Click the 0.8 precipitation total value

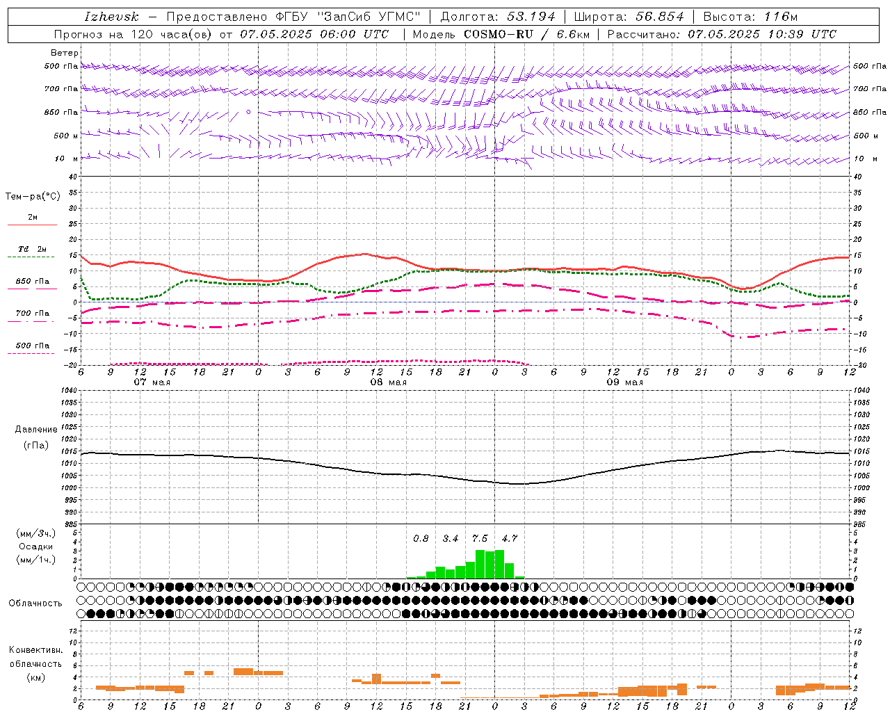[421, 539]
